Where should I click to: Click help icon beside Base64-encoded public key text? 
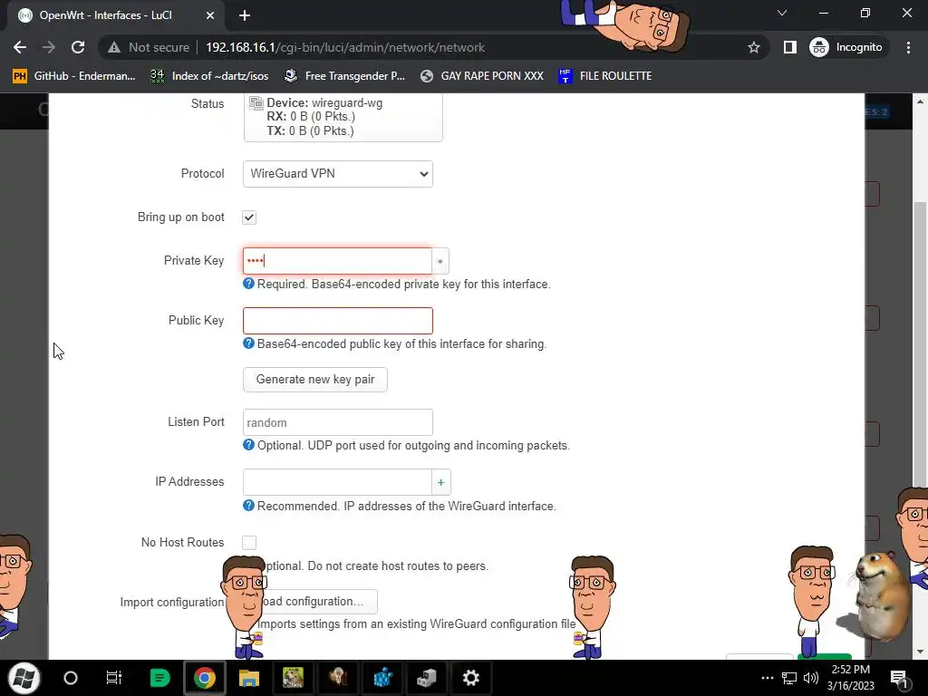tap(248, 343)
